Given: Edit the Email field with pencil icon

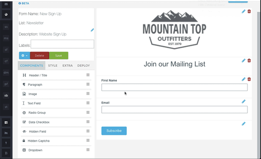Looking at the screenshot, I should 244,101.
